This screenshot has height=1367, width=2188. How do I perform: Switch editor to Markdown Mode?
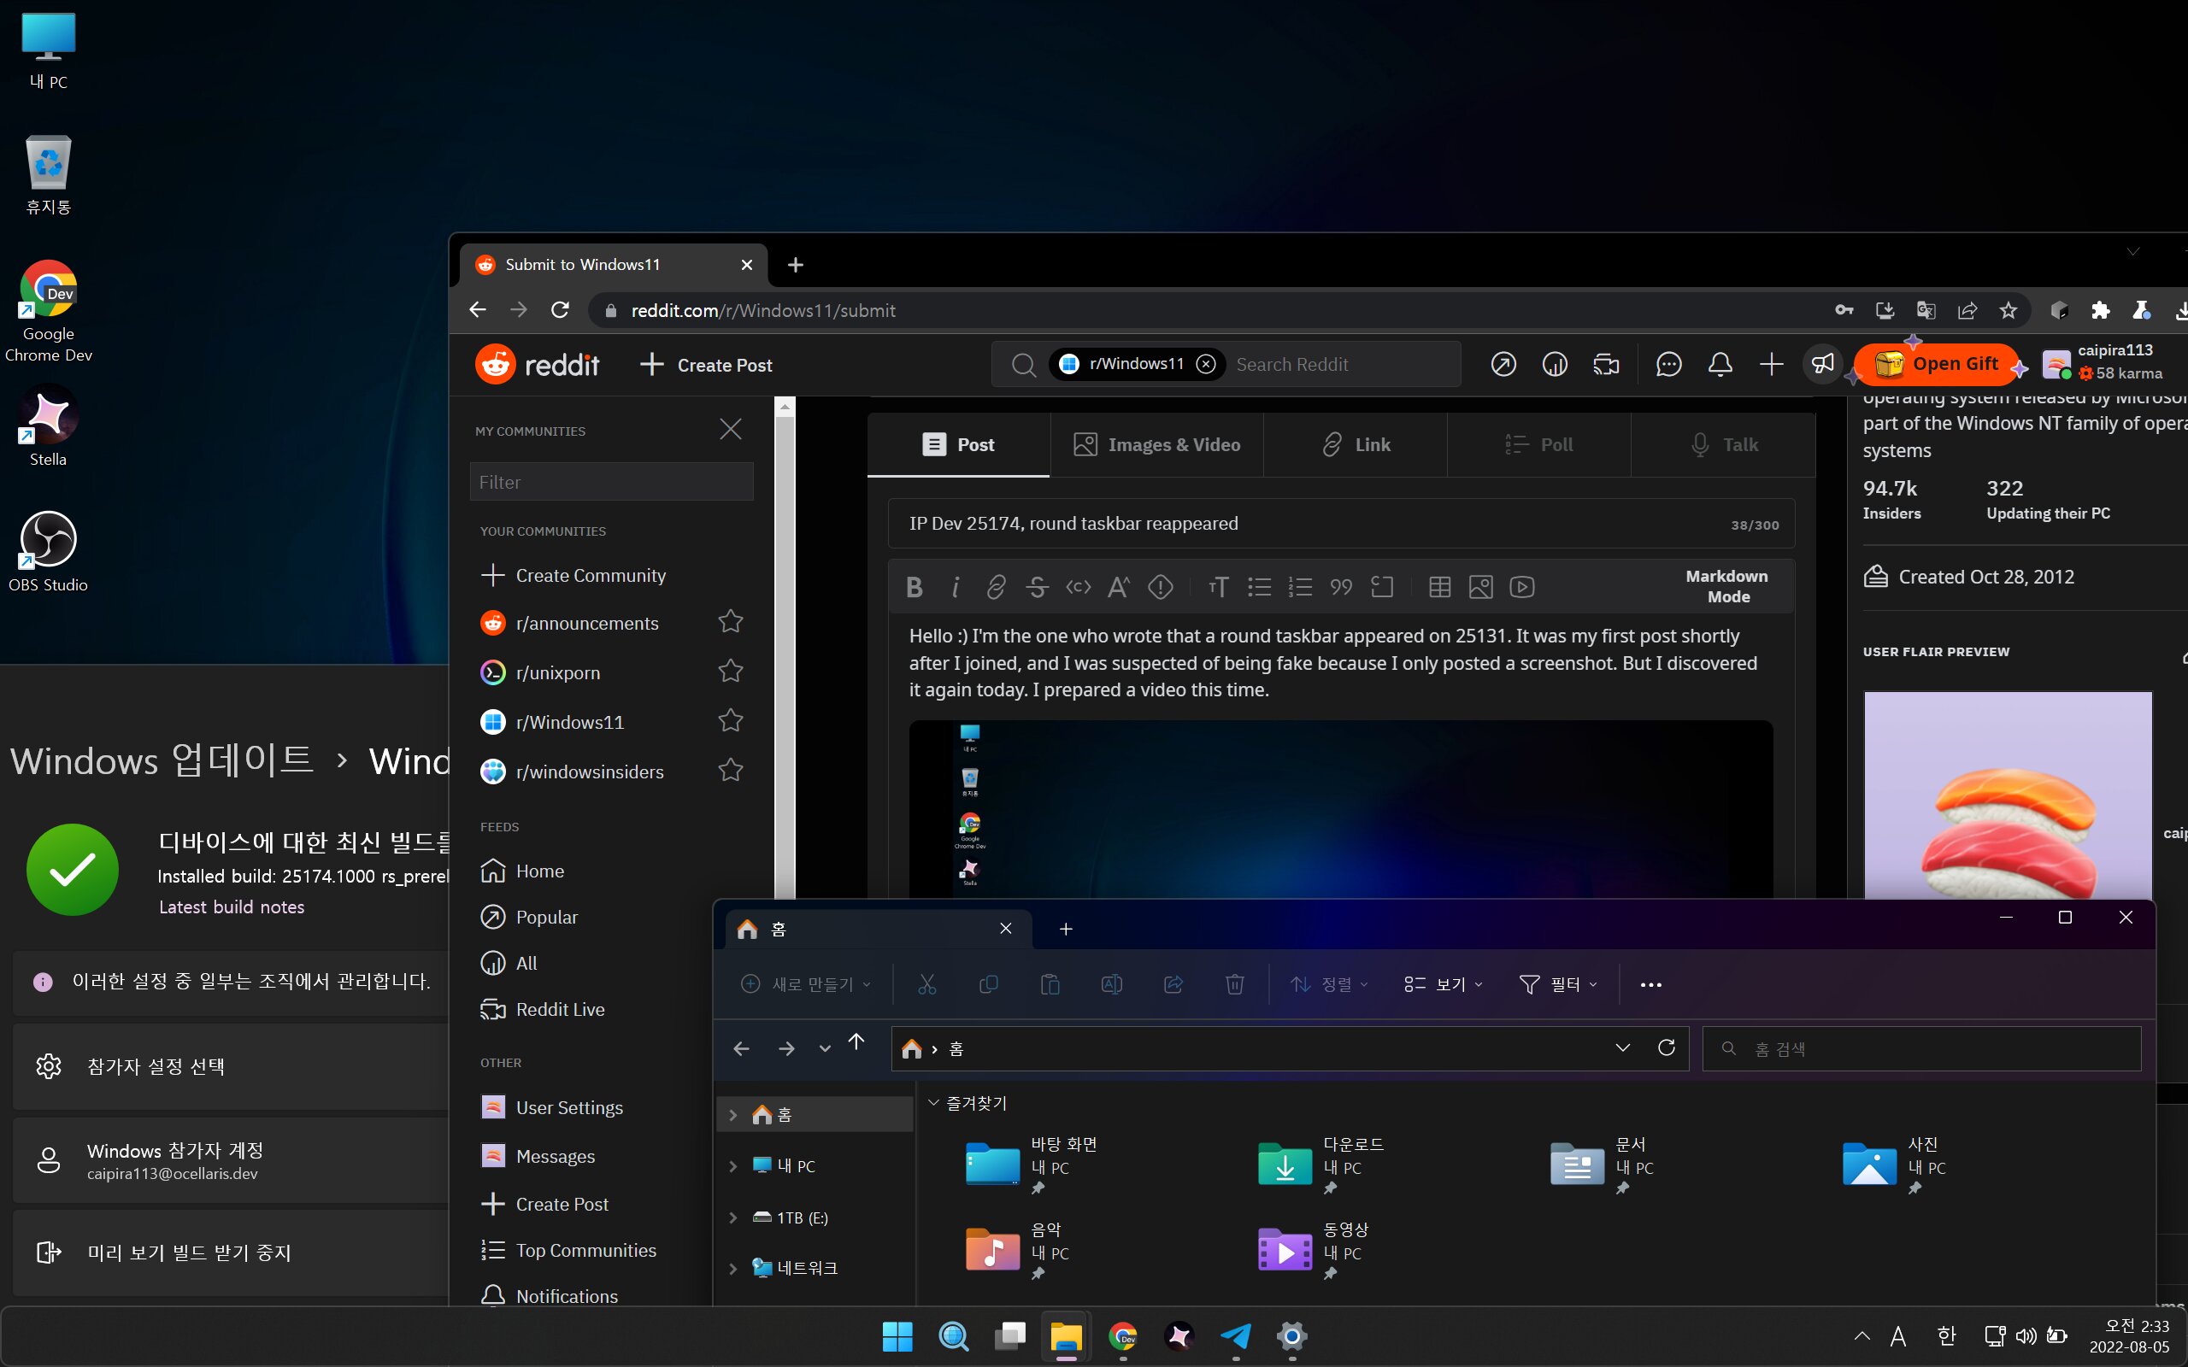pyautogui.click(x=1726, y=586)
